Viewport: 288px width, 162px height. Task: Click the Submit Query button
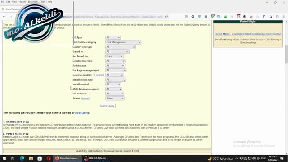107,106
